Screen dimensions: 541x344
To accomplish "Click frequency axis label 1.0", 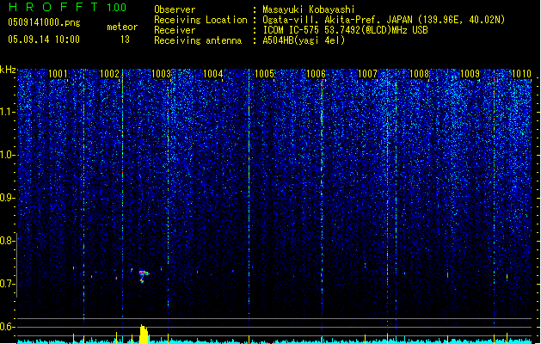I will click(7, 155).
